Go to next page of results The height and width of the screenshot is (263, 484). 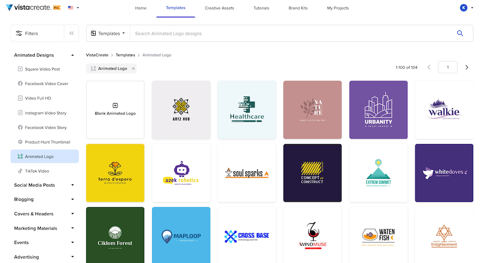click(467, 67)
